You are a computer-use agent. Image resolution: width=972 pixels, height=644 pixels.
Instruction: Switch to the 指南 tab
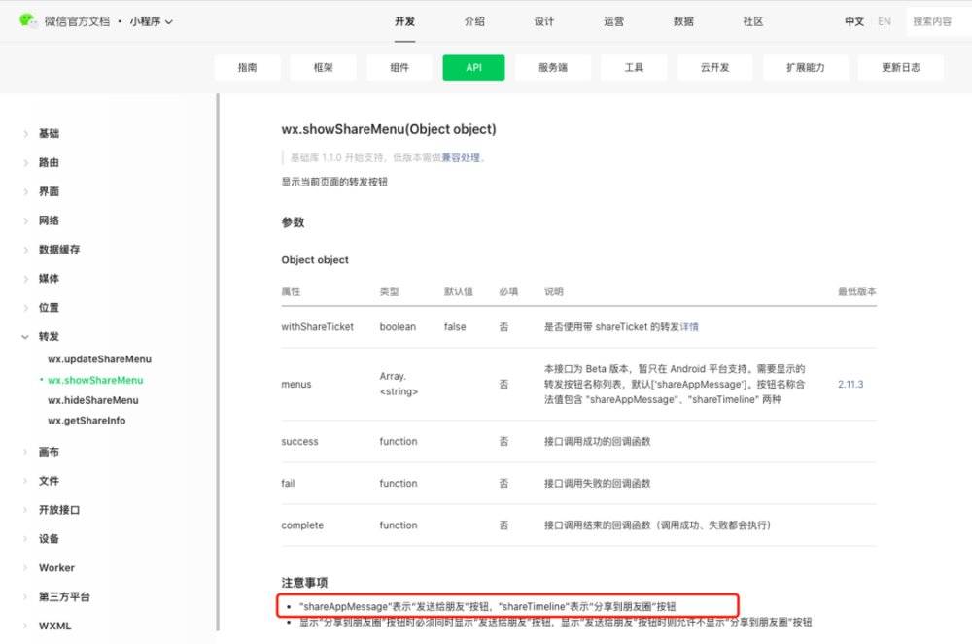click(x=246, y=67)
